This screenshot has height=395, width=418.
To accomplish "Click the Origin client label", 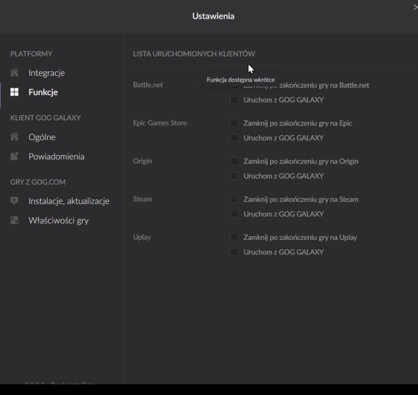I will point(142,161).
